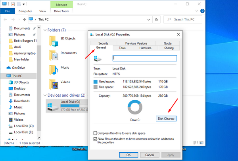Refresh the This PC view
238x161 pixels.
156,20
